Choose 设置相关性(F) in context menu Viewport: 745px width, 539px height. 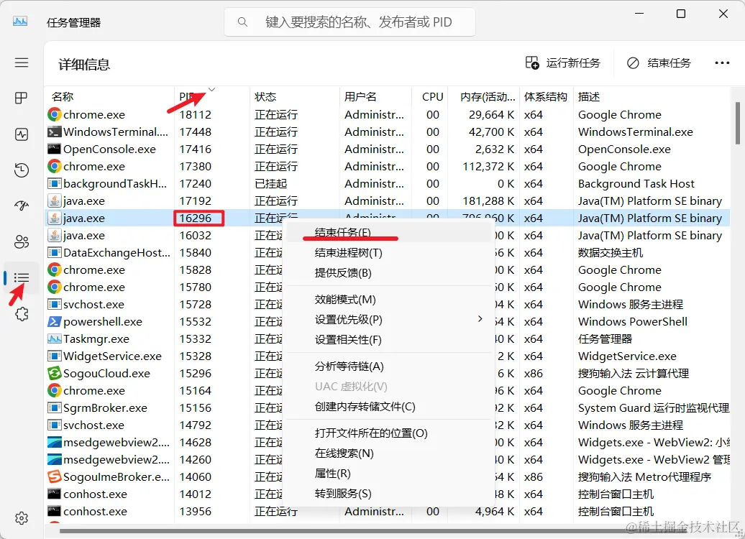[387, 340]
